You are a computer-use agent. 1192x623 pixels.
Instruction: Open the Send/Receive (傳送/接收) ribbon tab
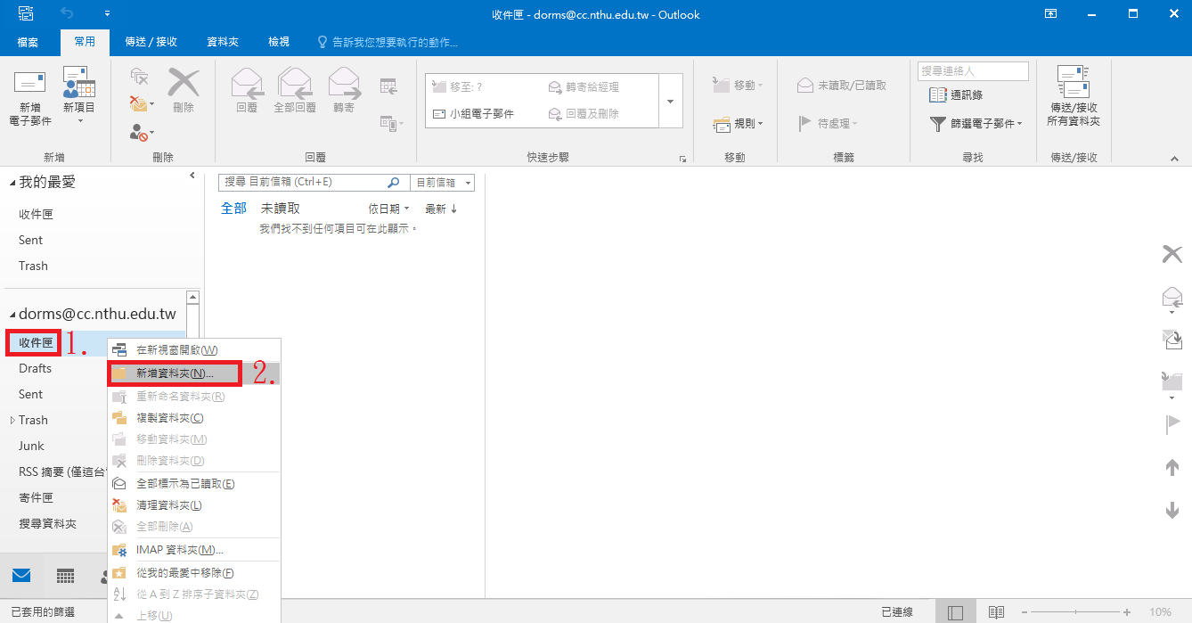tap(151, 42)
